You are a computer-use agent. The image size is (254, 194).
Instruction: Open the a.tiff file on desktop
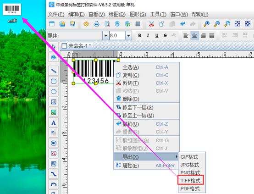(x=12, y=13)
